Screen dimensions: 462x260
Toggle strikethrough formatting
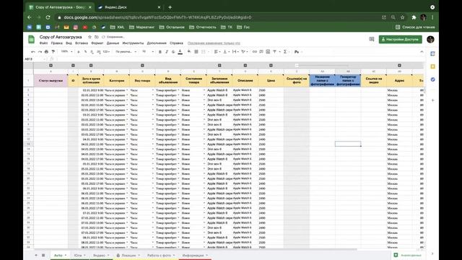173,51
